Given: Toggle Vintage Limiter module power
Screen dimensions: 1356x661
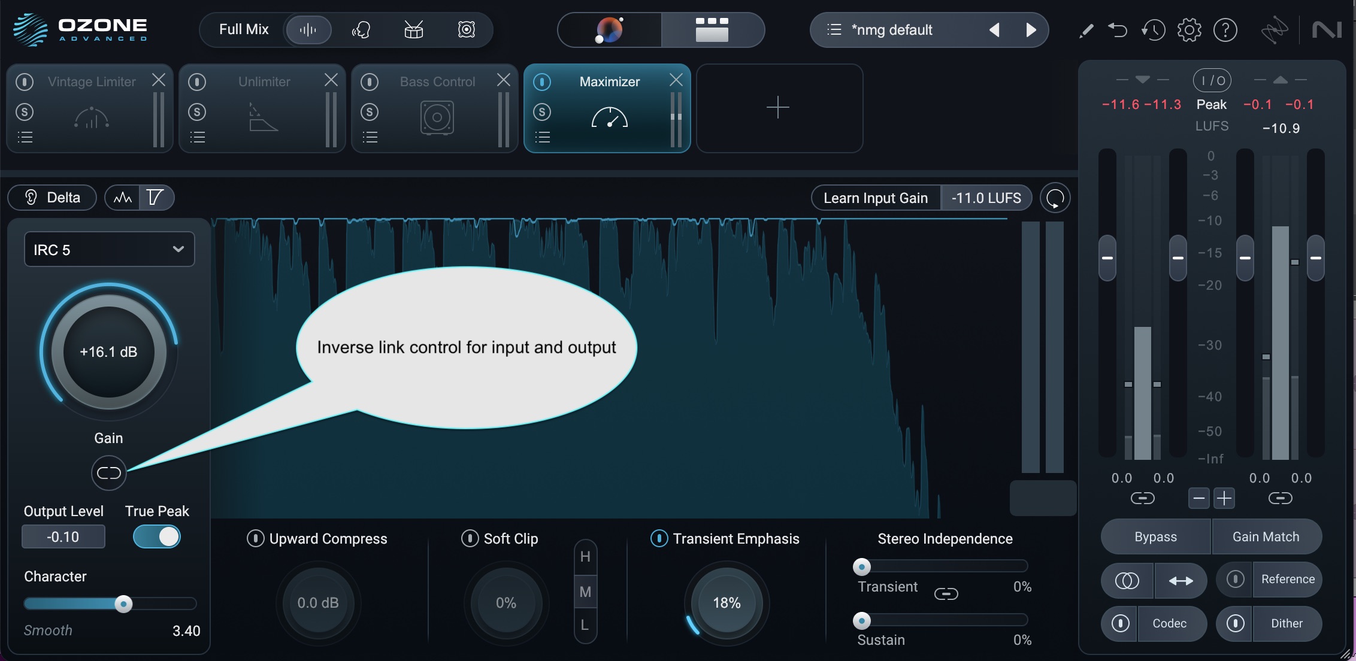Looking at the screenshot, I should (x=25, y=81).
